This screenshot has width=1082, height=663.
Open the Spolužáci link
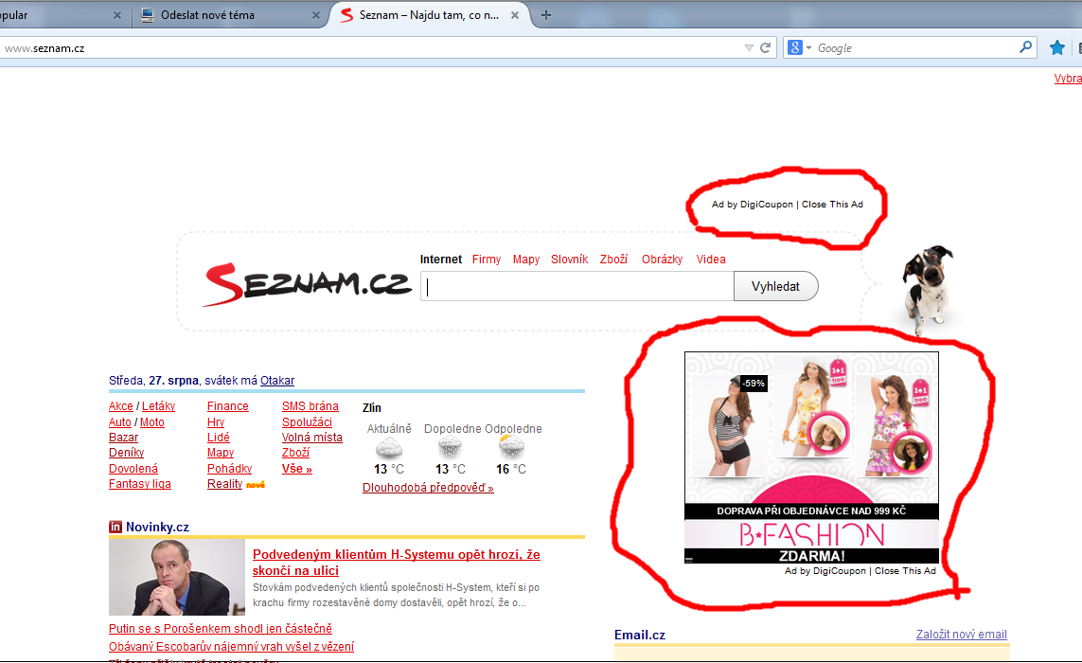click(x=307, y=422)
